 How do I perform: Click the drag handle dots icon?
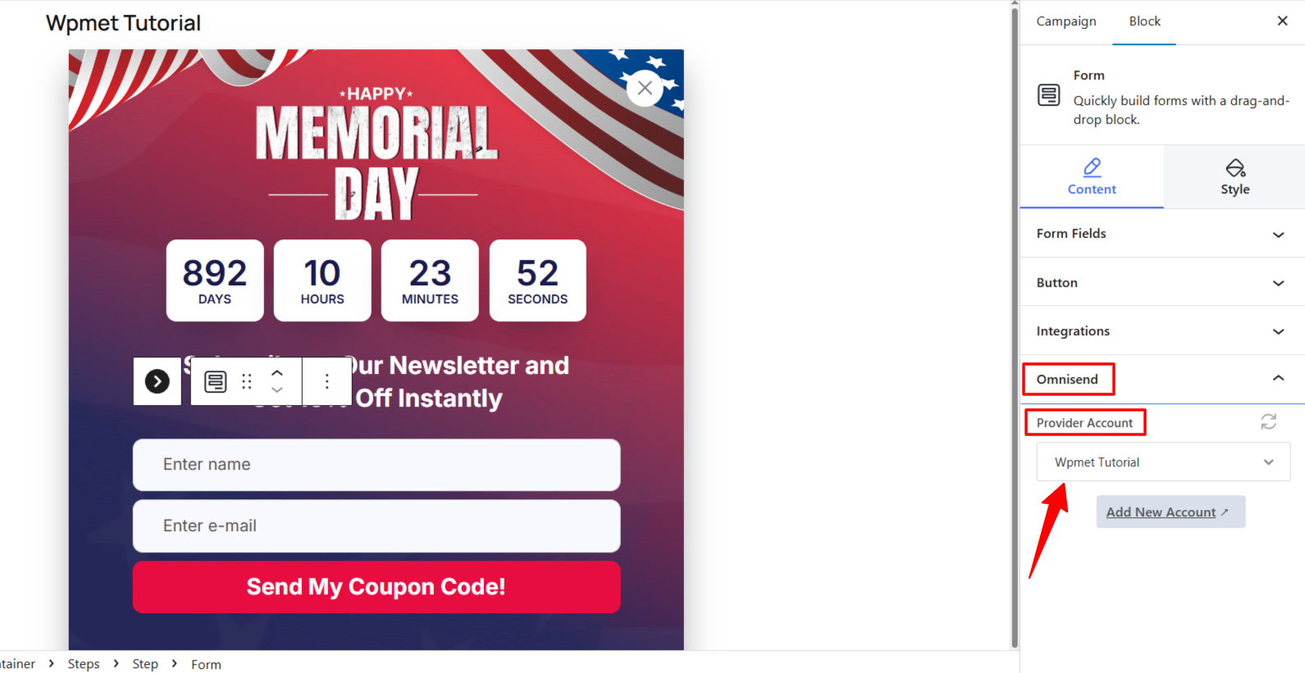click(247, 381)
